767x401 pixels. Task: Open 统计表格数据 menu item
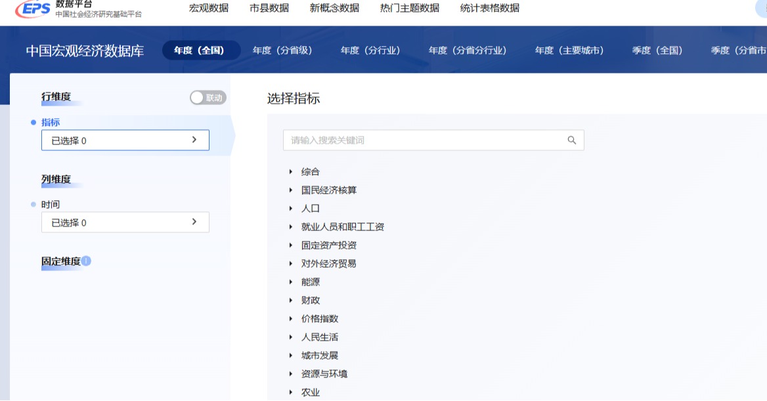(490, 9)
